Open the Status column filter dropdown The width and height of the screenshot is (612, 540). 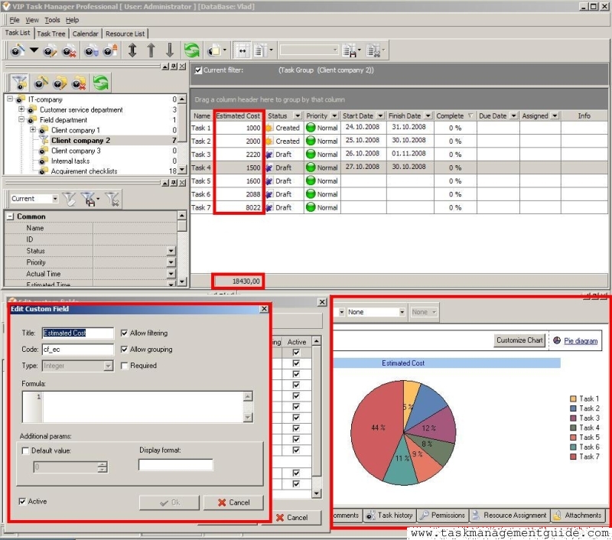pyautogui.click(x=298, y=116)
